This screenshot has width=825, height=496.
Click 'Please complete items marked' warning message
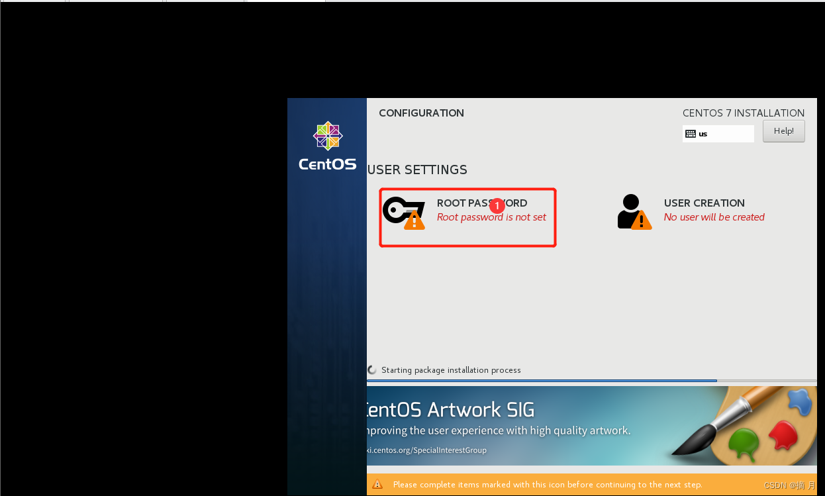coord(548,485)
